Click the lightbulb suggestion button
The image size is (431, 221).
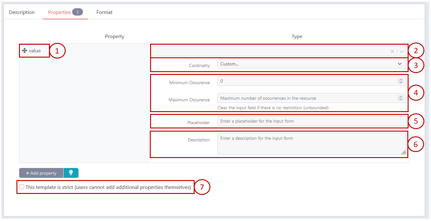click(71, 173)
